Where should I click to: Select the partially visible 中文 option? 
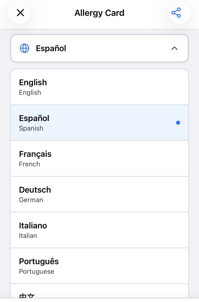pos(99,293)
